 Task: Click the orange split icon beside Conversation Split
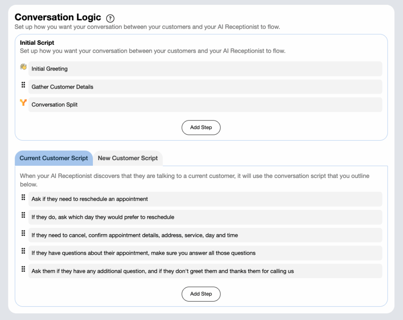[23, 103]
